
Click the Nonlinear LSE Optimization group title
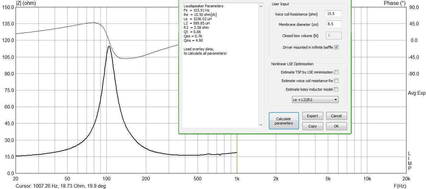coord(292,64)
